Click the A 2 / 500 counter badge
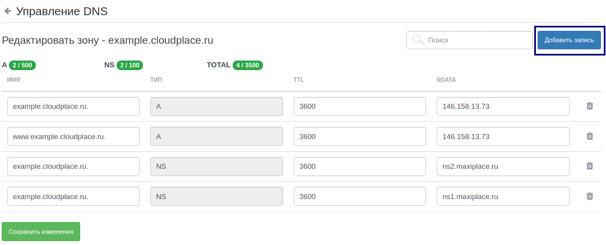This screenshot has height=245, width=606. pos(22,65)
